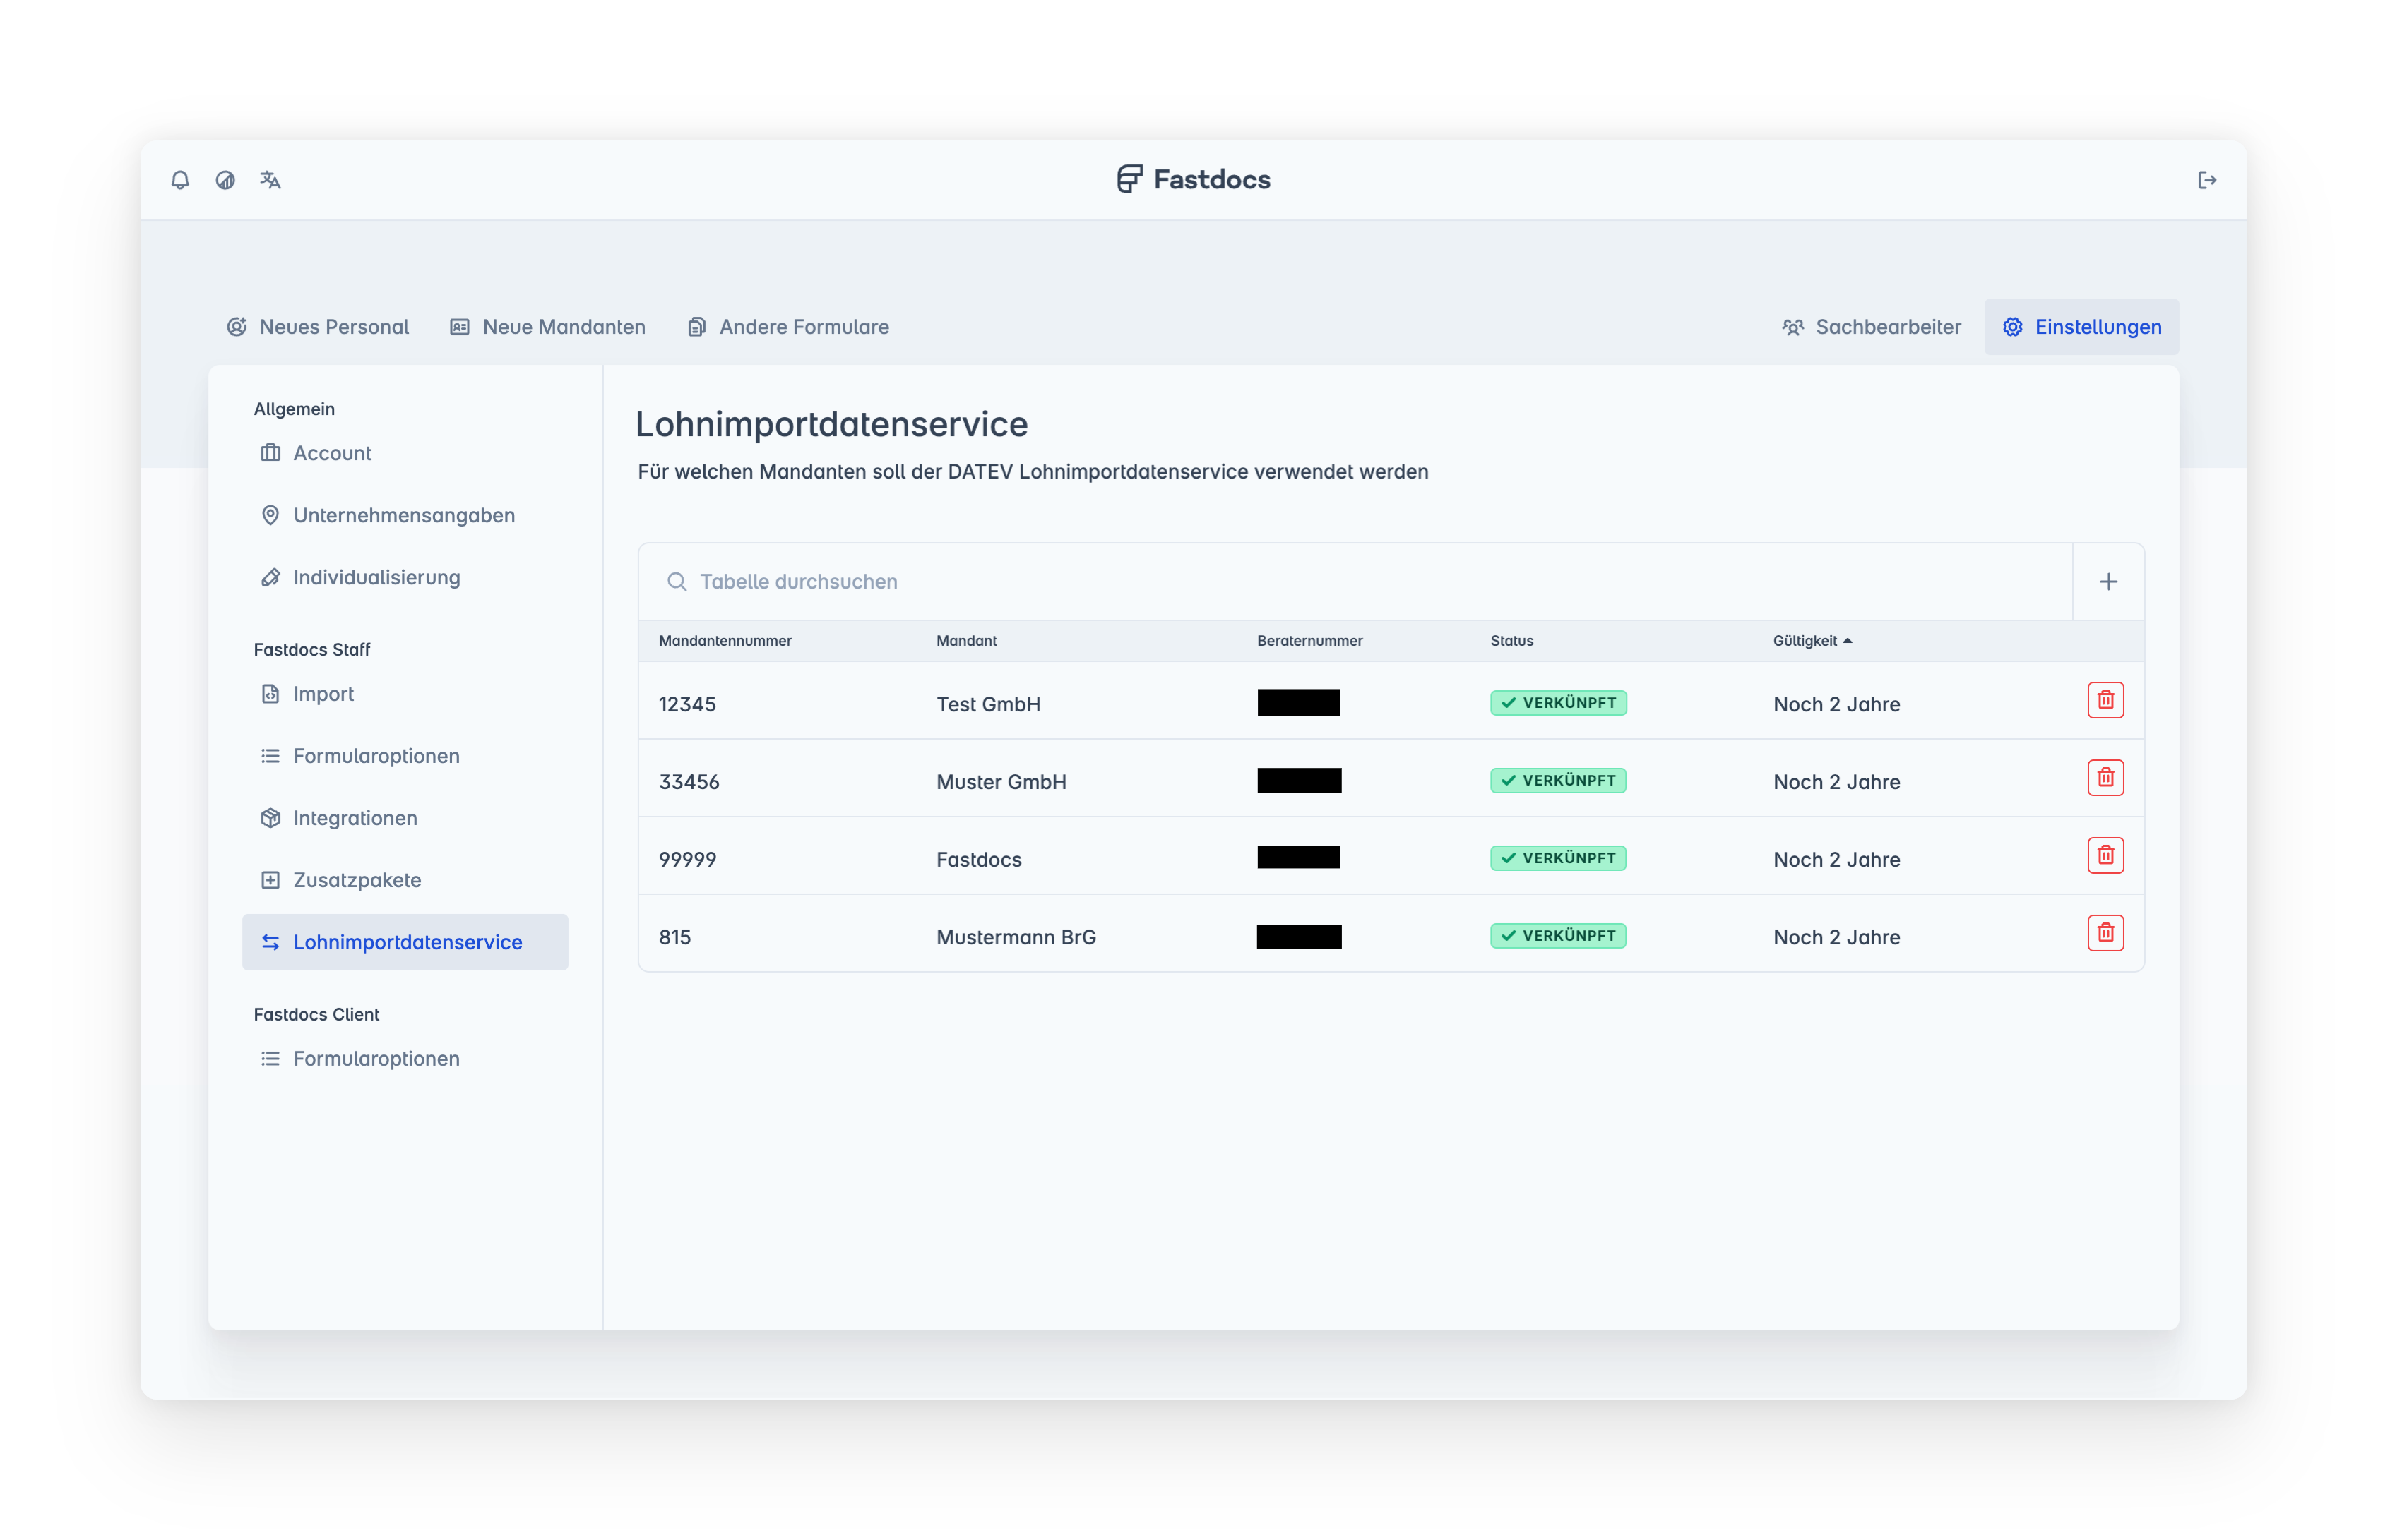Delete the Mustermann BrG entry
This screenshot has width=2390, height=1540.
(x=2105, y=933)
